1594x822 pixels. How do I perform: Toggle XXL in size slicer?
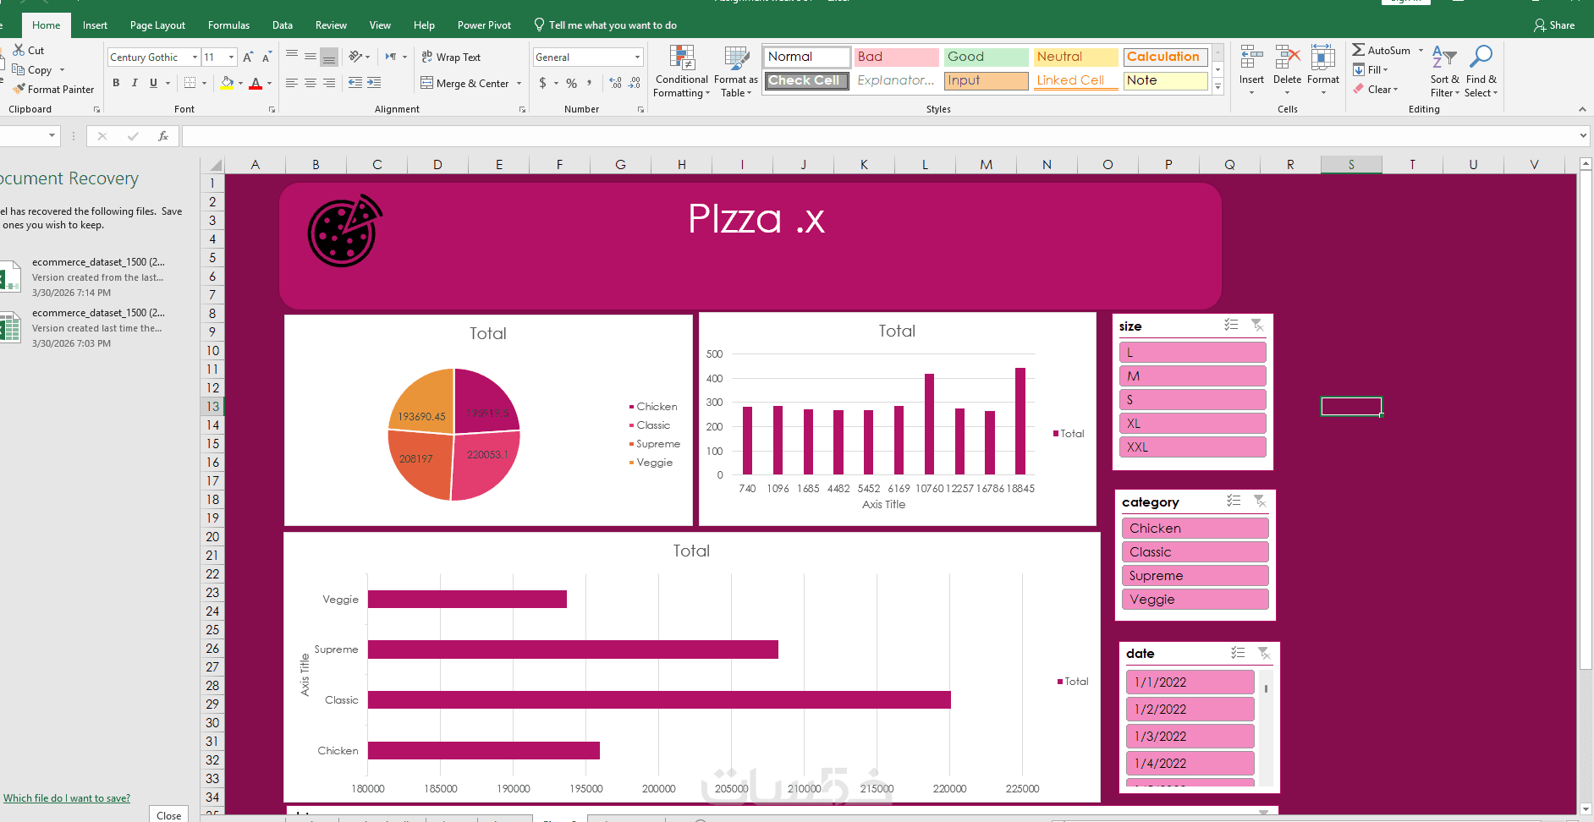coord(1193,447)
